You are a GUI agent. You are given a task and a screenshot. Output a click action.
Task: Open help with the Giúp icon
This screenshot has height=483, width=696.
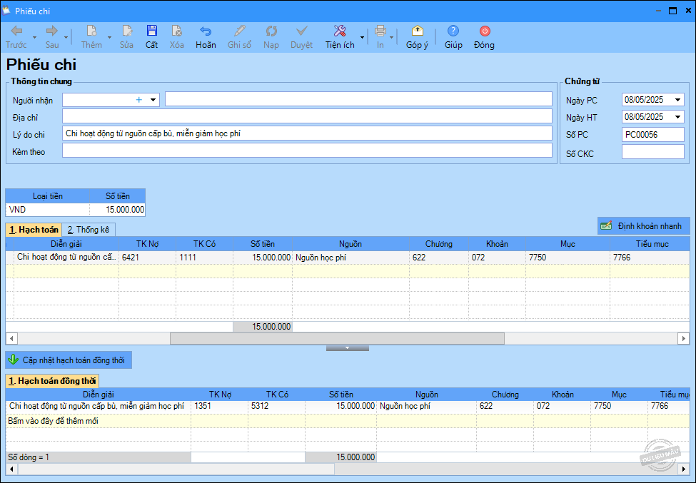(x=453, y=31)
